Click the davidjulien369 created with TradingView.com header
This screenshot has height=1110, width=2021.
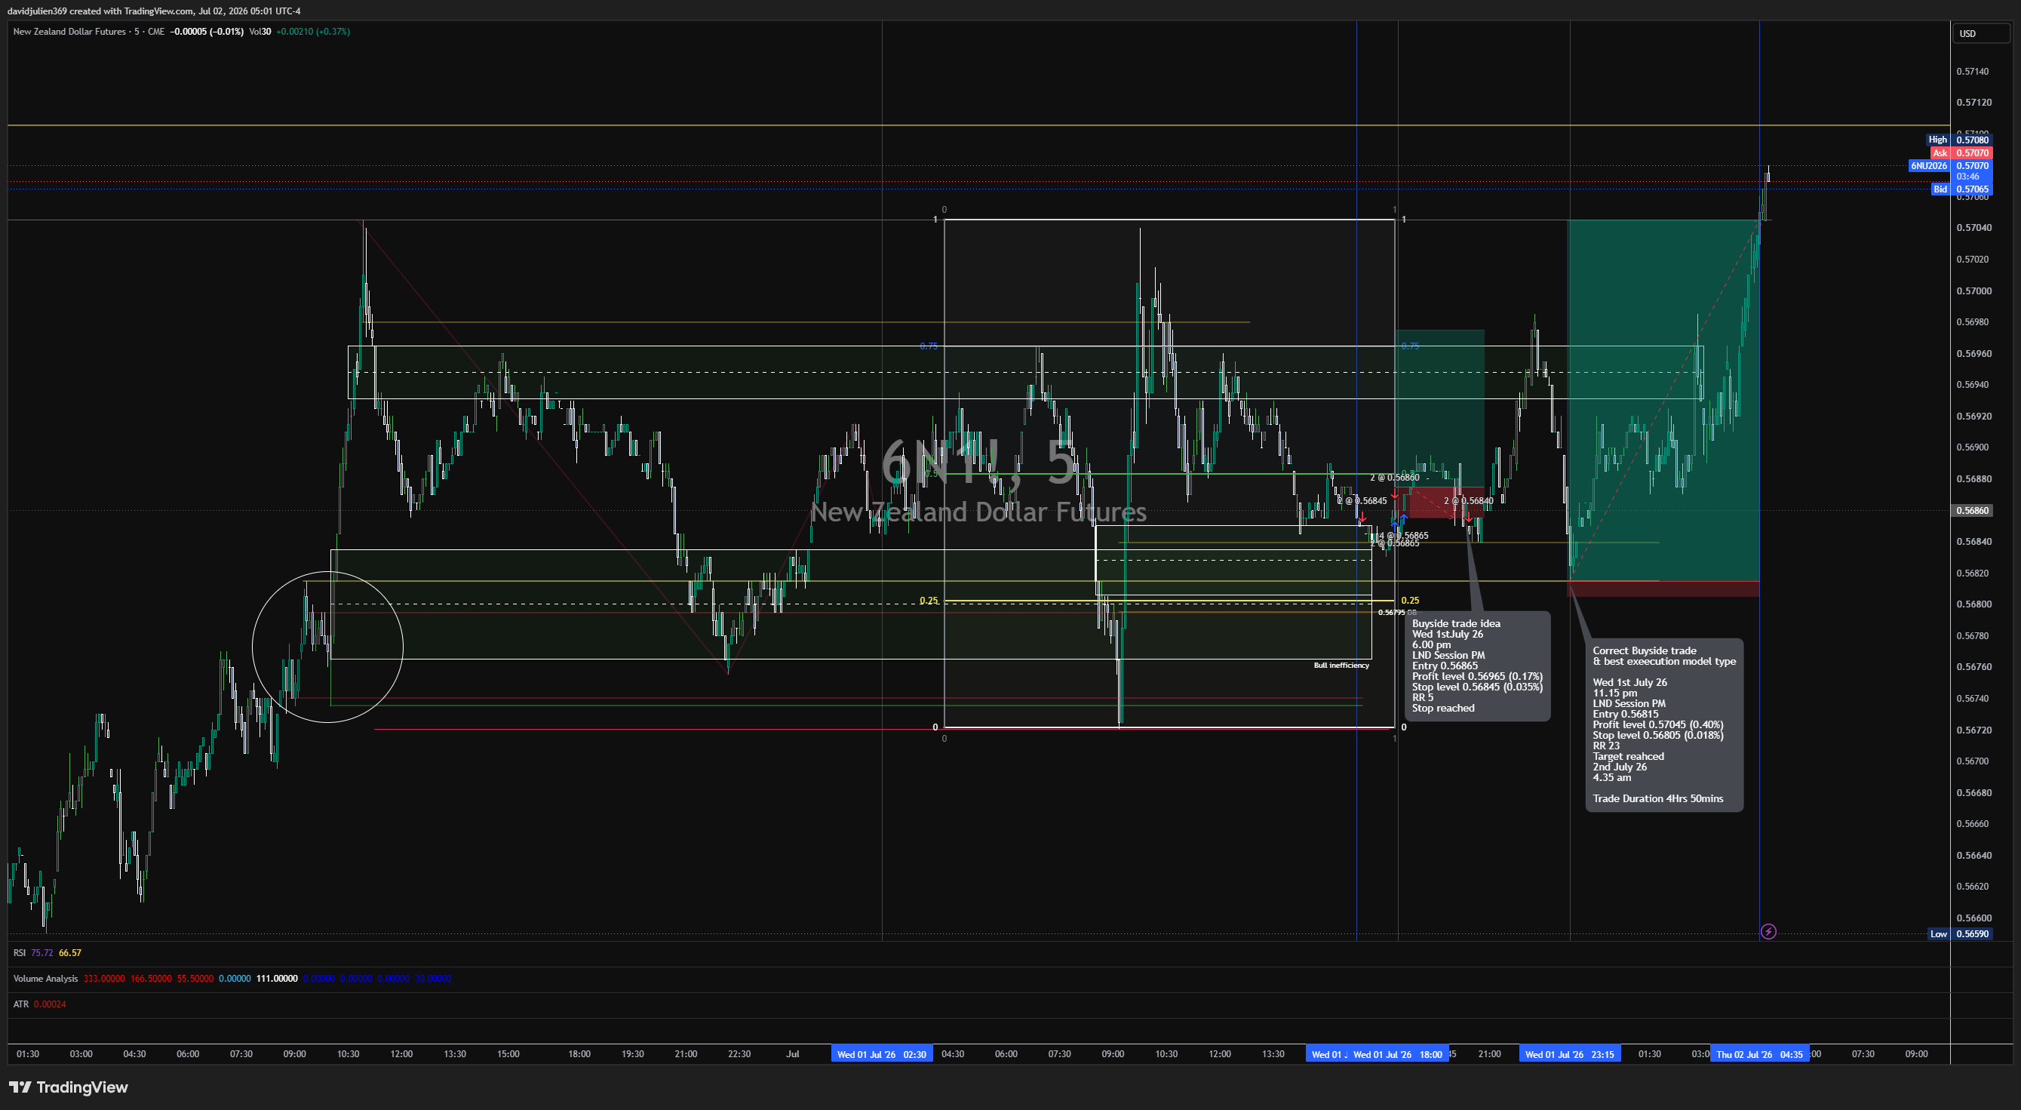154,11
